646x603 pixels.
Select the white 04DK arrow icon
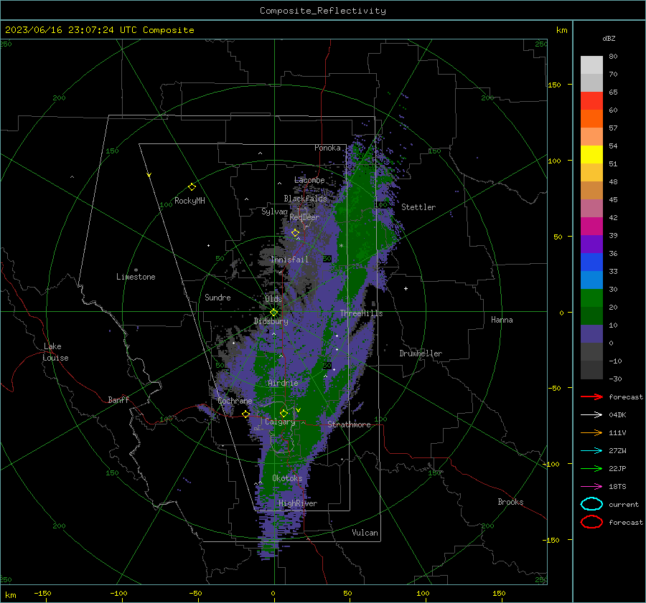click(591, 414)
